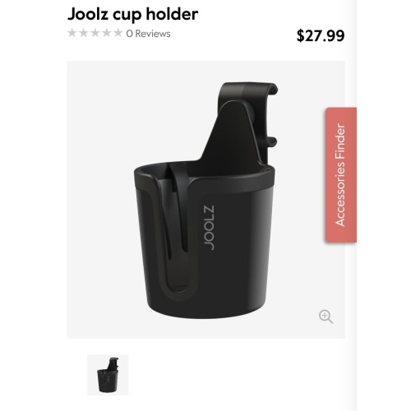The height and width of the screenshot is (411, 411).
Task: Click the zoom magnifier icon on image
Action: (x=326, y=316)
